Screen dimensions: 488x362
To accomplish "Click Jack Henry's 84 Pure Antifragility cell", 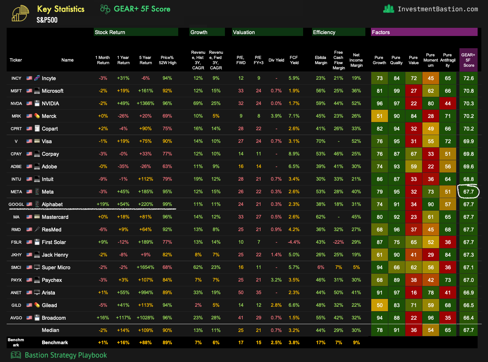I will (448, 255).
